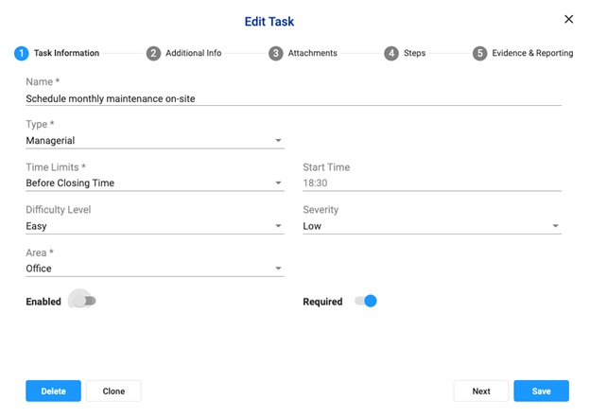590x417 pixels.
Task: Expand the Severity dropdown arrow
Action: (555, 226)
